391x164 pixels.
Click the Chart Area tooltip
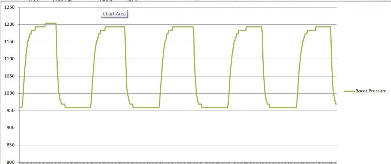pos(114,14)
